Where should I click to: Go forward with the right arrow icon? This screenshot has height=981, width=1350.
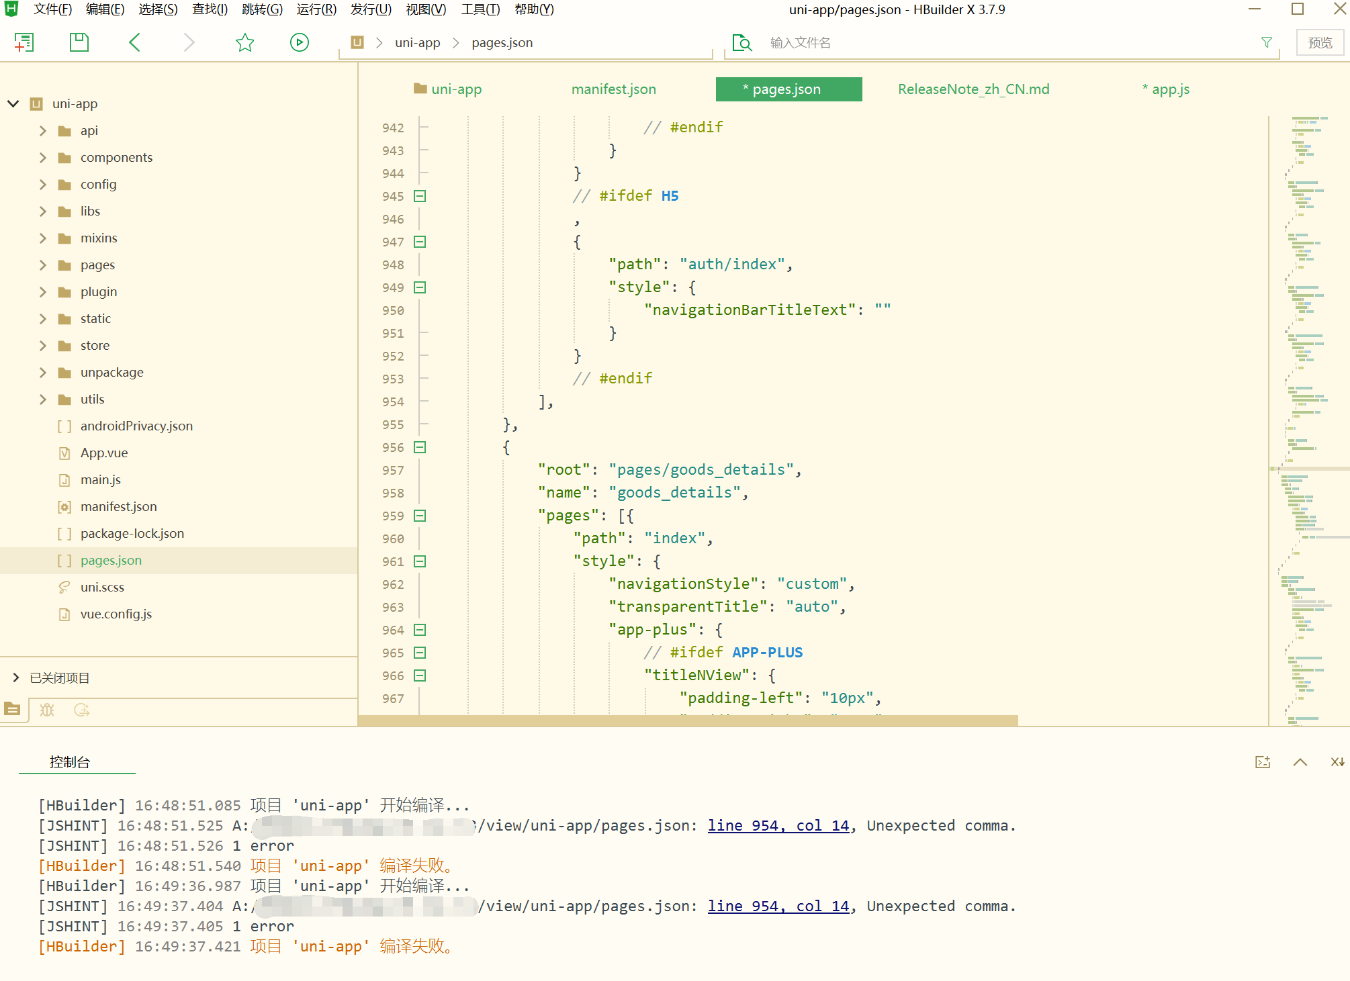(x=189, y=43)
